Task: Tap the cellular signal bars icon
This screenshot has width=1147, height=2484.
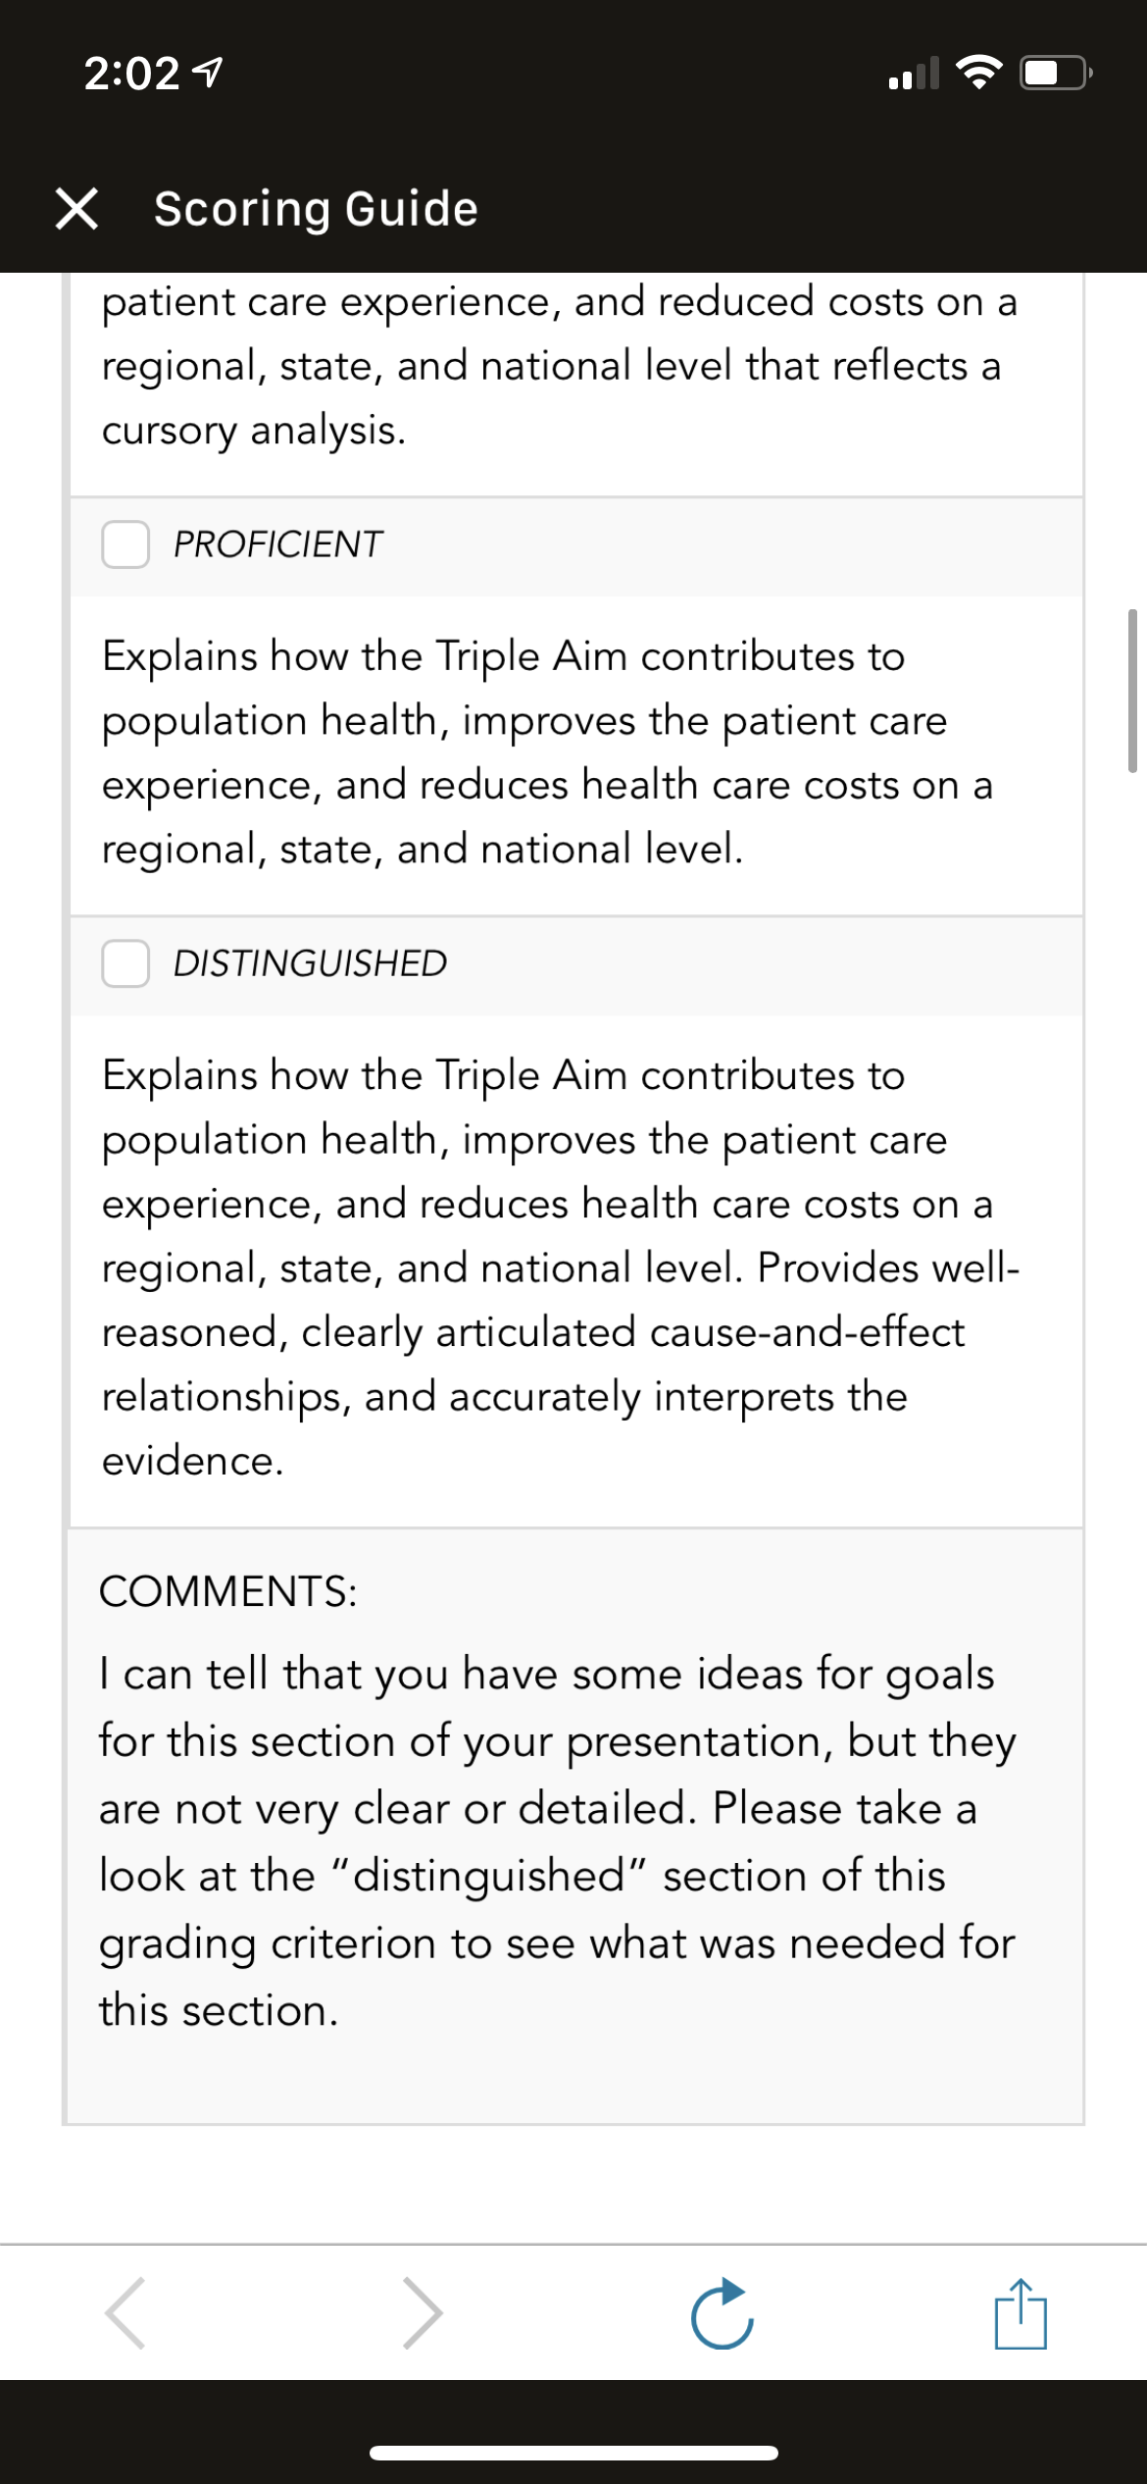Action: [914, 73]
